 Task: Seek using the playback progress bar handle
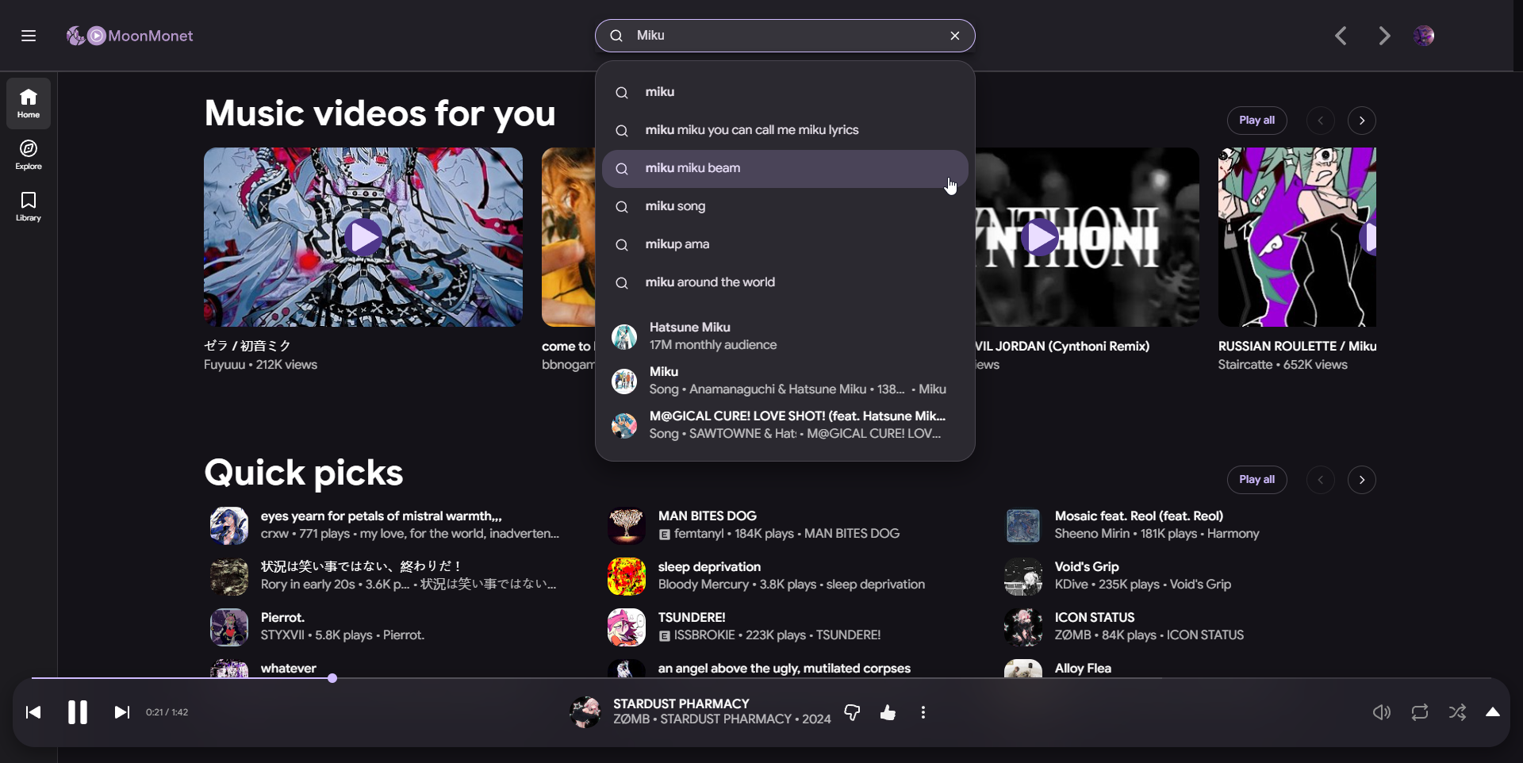point(332,678)
